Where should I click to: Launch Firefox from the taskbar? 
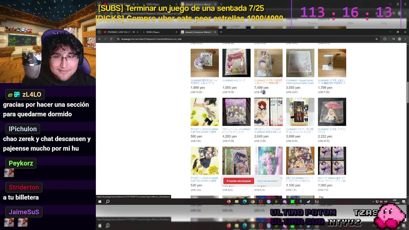(229, 202)
